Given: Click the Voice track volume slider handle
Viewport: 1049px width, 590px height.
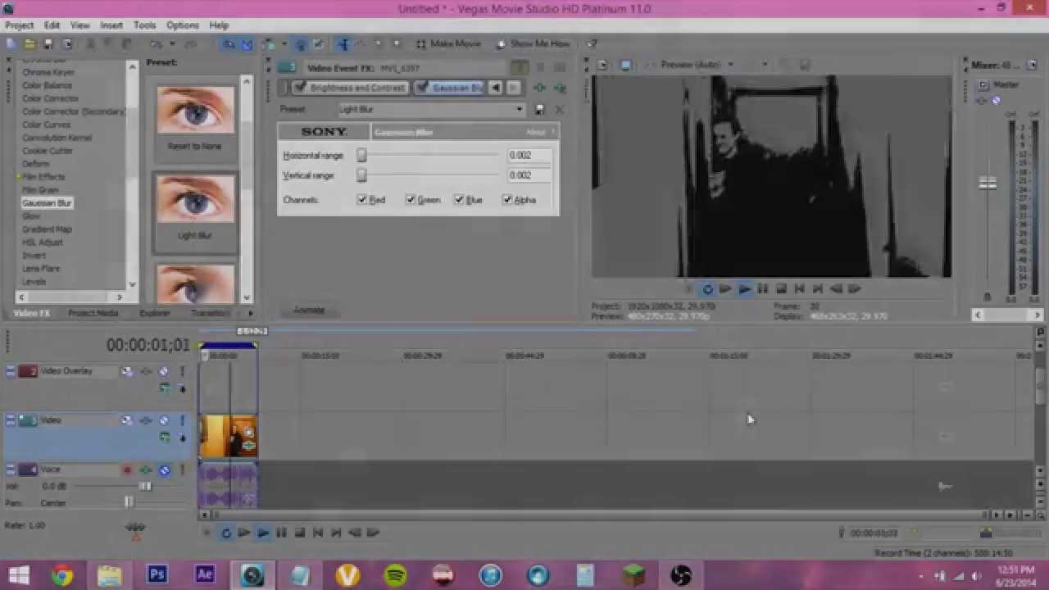Looking at the screenshot, I should [x=145, y=487].
